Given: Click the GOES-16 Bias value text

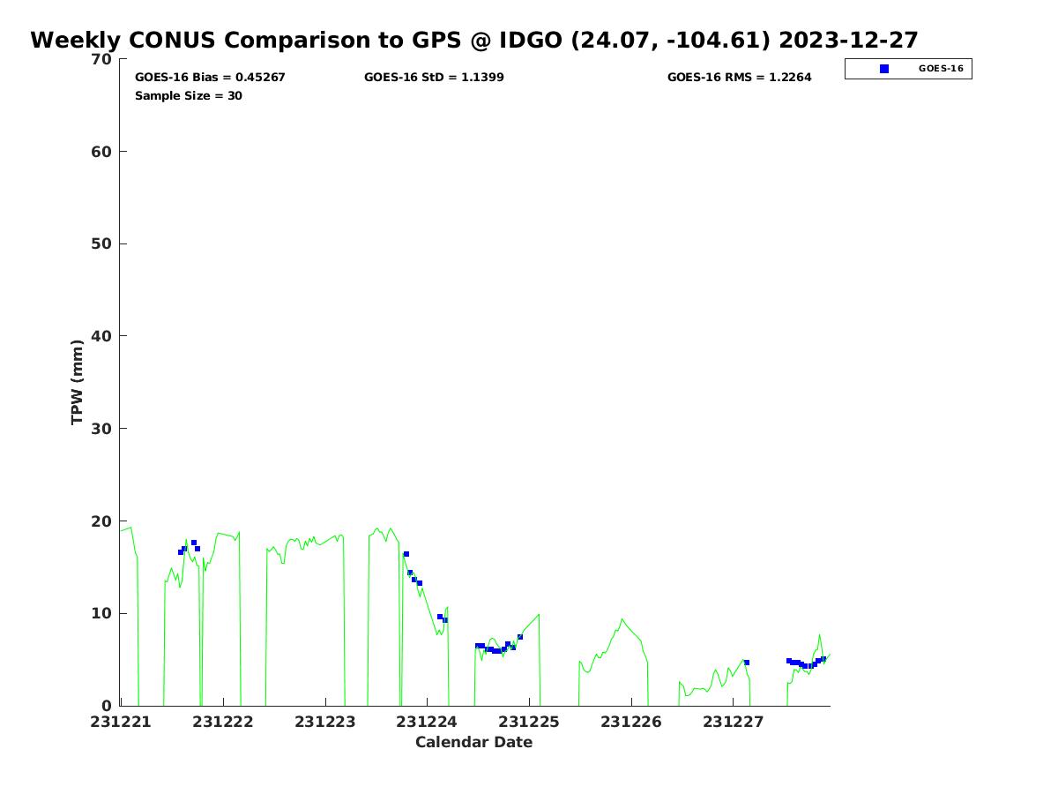Looking at the screenshot, I should point(210,78).
